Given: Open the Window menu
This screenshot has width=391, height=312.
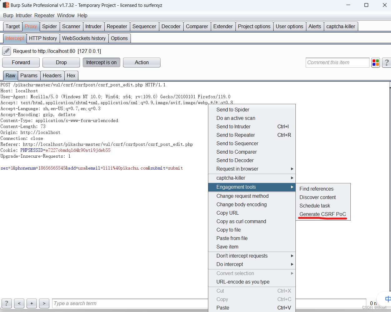Looking at the screenshot, I should coord(66,15).
